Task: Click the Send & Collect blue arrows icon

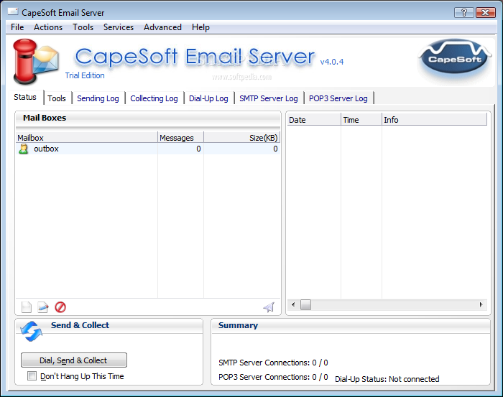Action: pyautogui.click(x=31, y=332)
